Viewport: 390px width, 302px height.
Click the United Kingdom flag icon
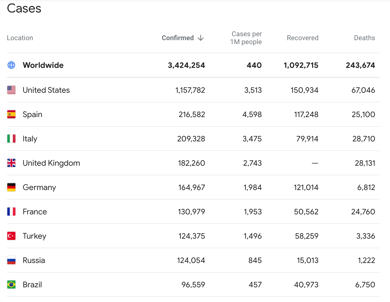(11, 163)
